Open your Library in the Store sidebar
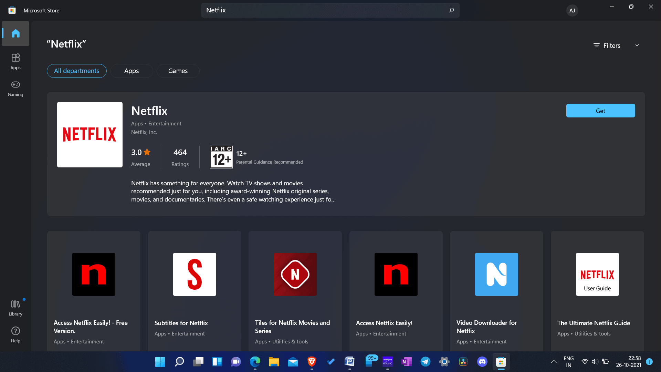Image resolution: width=661 pixels, height=372 pixels. point(15,307)
